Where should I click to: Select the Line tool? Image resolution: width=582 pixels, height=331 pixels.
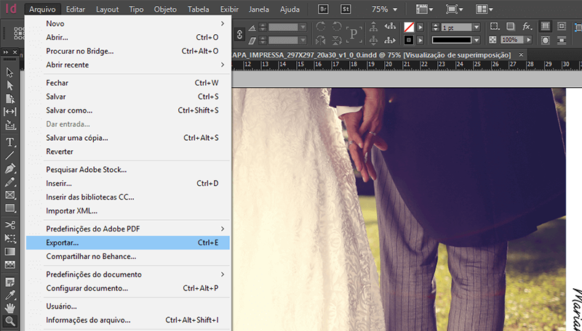(x=10, y=155)
